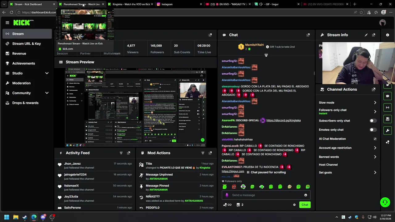The width and height of the screenshot is (395, 222).
Task: Send message with green Chat button
Action: tap(305, 205)
